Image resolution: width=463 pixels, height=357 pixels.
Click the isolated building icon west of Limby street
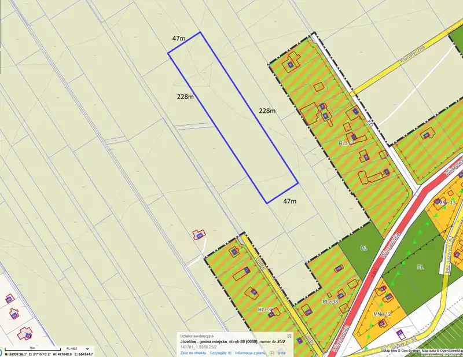point(199,235)
